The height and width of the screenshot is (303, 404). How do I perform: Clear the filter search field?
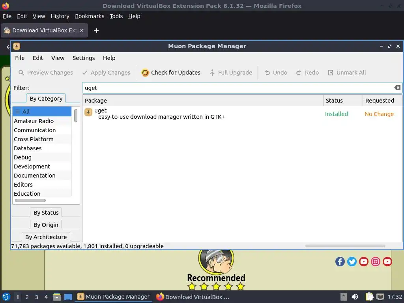(x=397, y=88)
